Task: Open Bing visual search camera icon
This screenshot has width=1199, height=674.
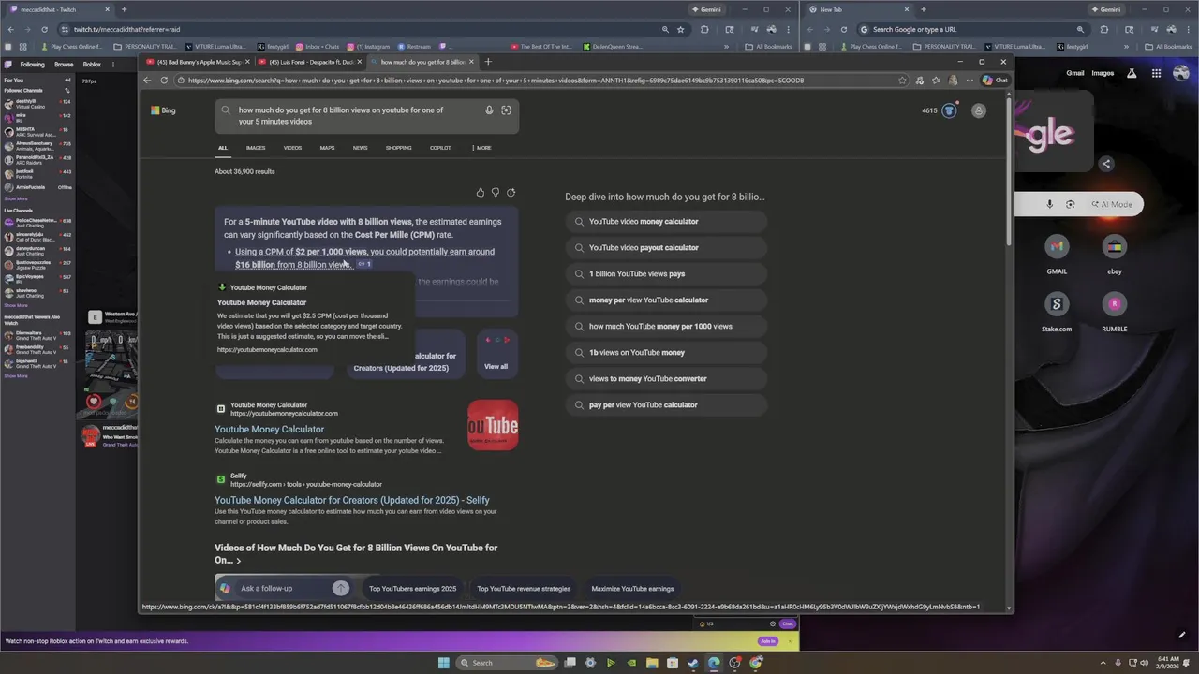Action: (506, 110)
